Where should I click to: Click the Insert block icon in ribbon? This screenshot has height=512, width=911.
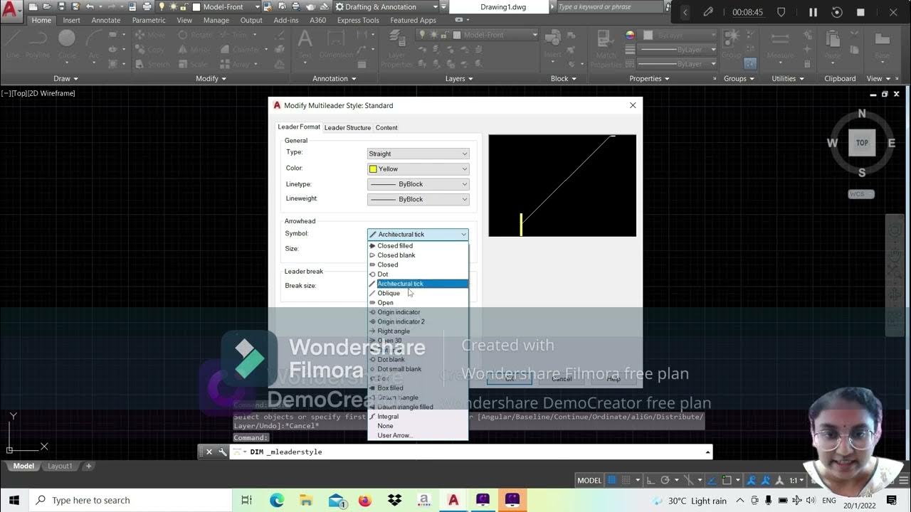pyautogui.click(x=553, y=44)
